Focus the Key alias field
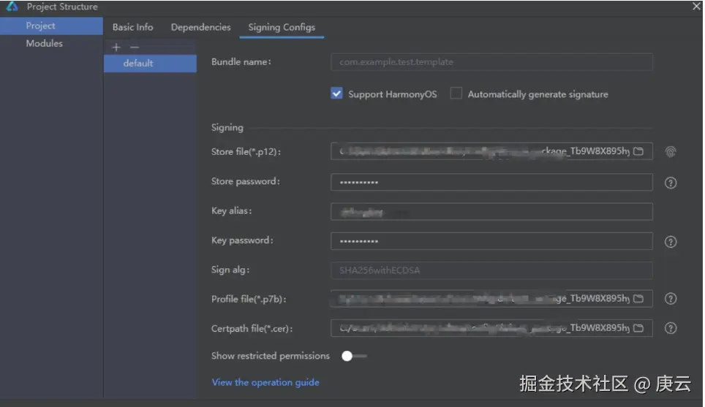Screen dimensions: 705x407 click(x=491, y=212)
